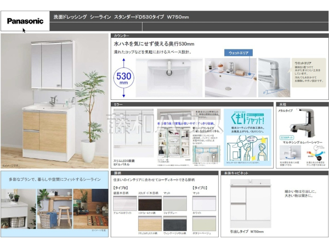329x247 pixels.
Task: Click the 細かい物は引出しに text
Action: click(x=300, y=192)
